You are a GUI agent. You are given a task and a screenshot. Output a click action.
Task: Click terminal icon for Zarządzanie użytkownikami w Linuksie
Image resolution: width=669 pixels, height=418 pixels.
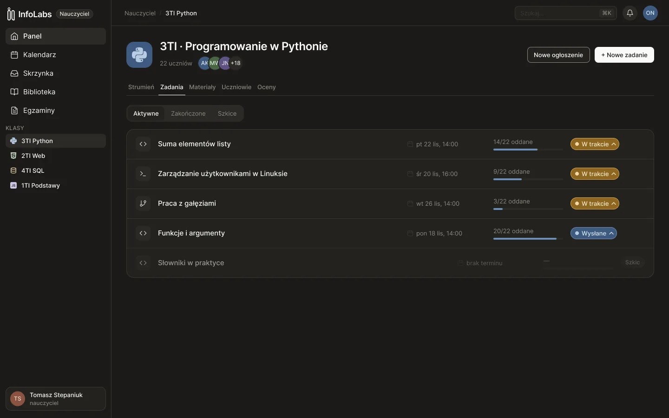tap(143, 174)
